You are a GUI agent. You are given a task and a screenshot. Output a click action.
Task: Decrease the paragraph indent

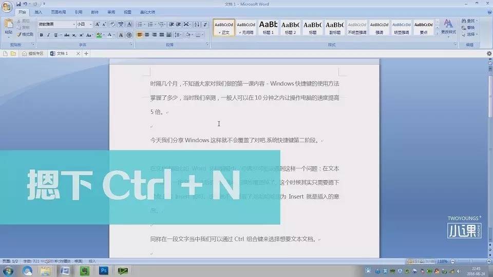(x=172, y=24)
